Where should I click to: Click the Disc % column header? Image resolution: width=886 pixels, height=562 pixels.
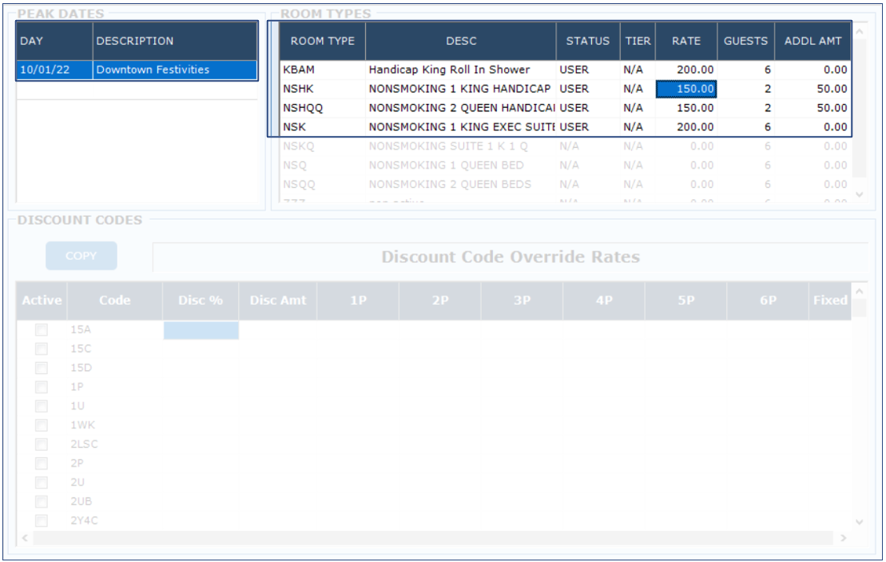201,301
